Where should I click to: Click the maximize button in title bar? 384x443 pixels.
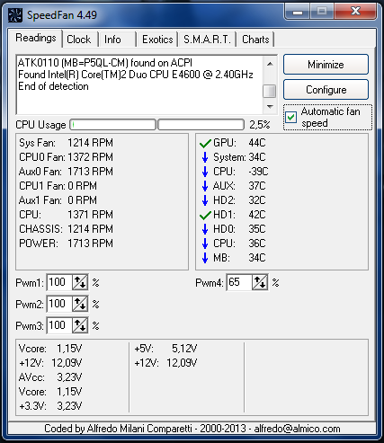point(323,12)
